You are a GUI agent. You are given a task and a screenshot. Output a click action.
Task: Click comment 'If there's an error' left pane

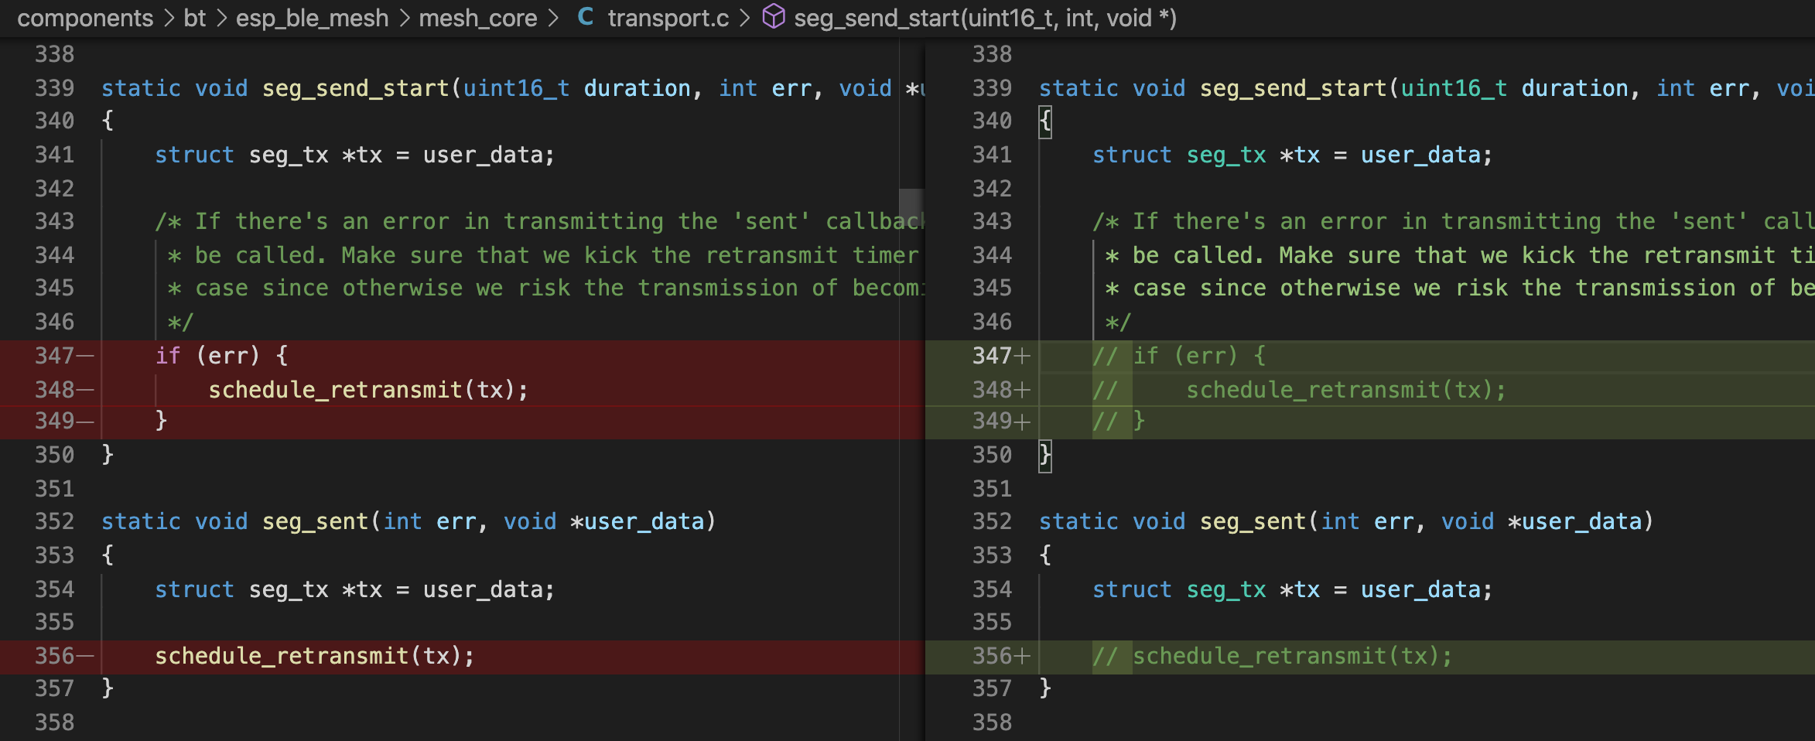322,221
